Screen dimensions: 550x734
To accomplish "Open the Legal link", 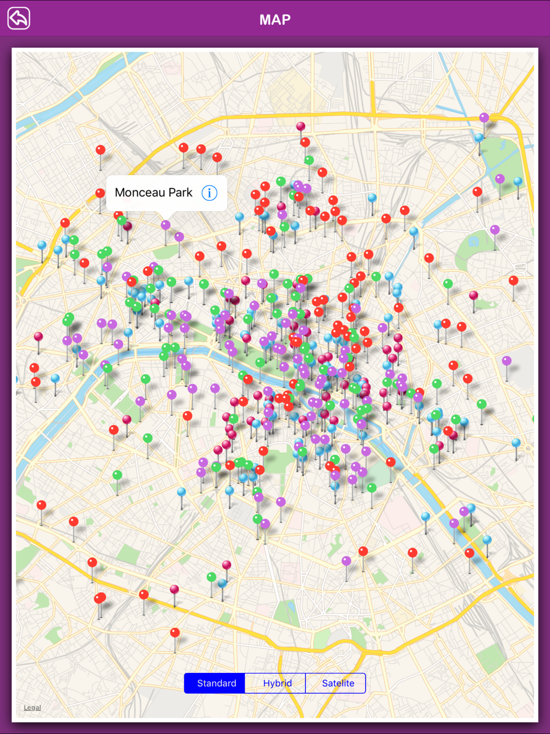I will click(x=32, y=708).
